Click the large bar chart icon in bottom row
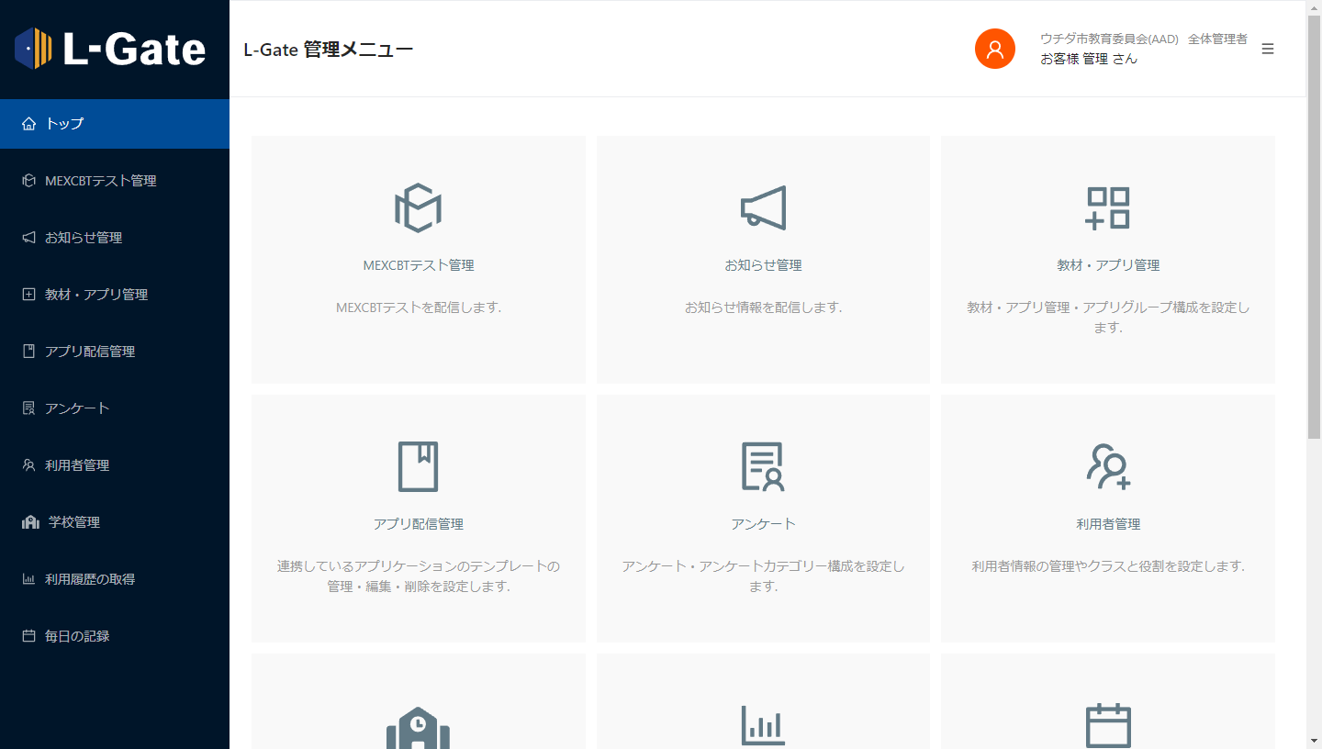Screen dimensions: 1322x749 click(x=764, y=727)
